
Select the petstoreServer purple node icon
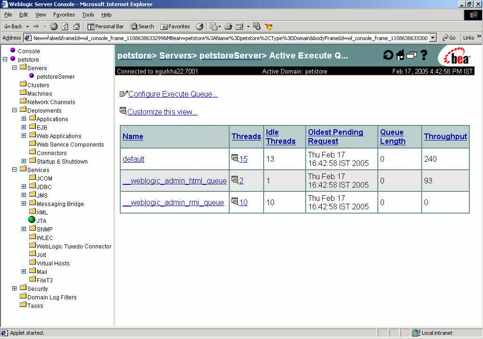pos(32,75)
